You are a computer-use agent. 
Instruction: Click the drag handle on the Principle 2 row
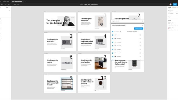coord(140,39)
